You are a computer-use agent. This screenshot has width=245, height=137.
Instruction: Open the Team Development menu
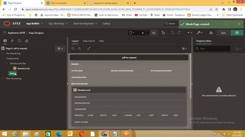[85, 24]
